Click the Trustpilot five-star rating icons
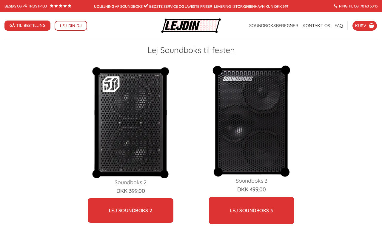Viewport: 382px width, 238px height. coord(61,6)
